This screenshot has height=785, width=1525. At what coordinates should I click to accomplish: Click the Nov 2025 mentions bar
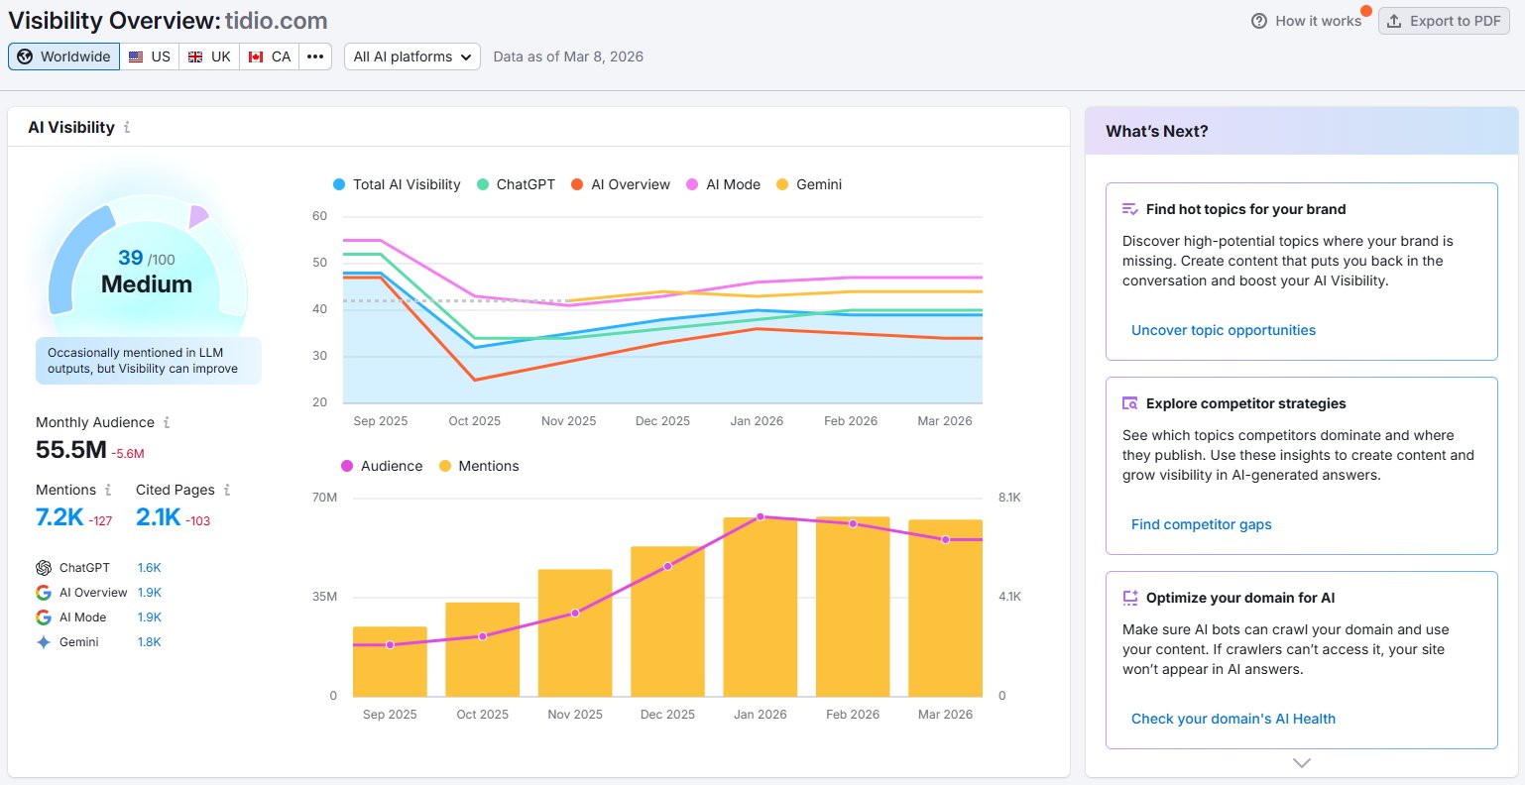point(575,633)
